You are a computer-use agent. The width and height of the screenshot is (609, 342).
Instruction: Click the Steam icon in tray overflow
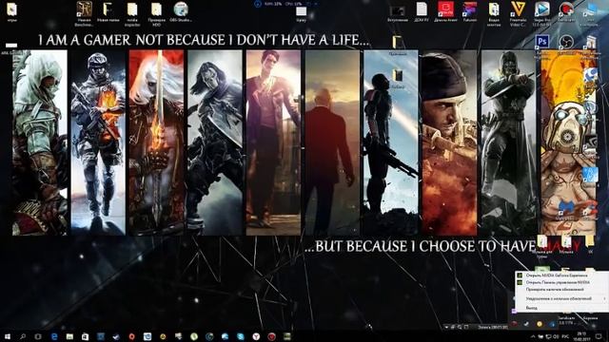coord(526,323)
